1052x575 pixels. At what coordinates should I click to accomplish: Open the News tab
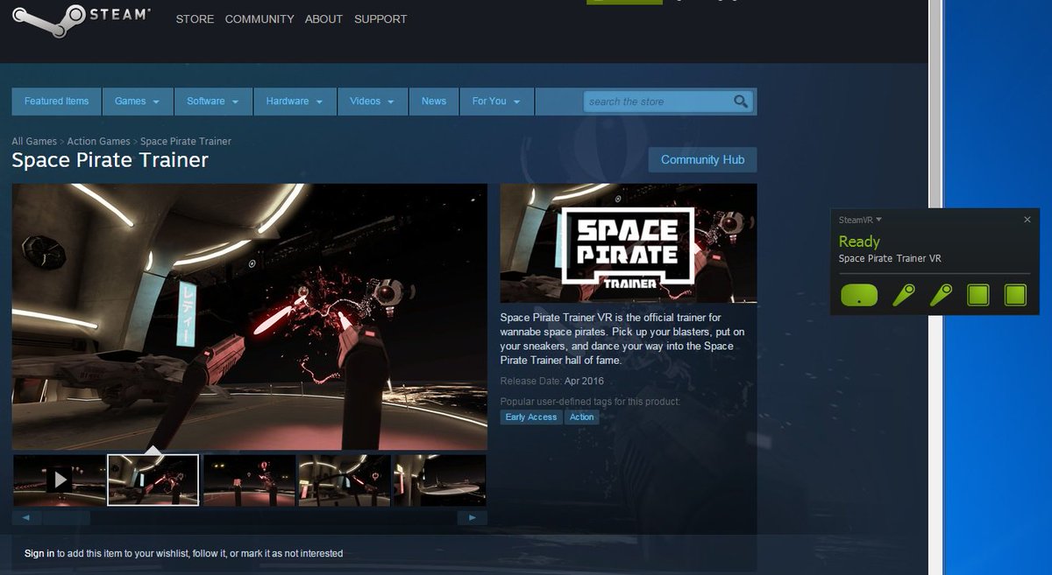point(434,102)
